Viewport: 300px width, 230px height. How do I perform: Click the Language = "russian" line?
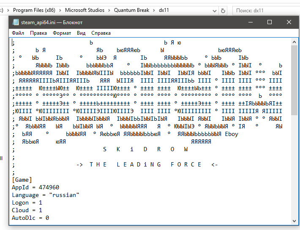pos(46,195)
